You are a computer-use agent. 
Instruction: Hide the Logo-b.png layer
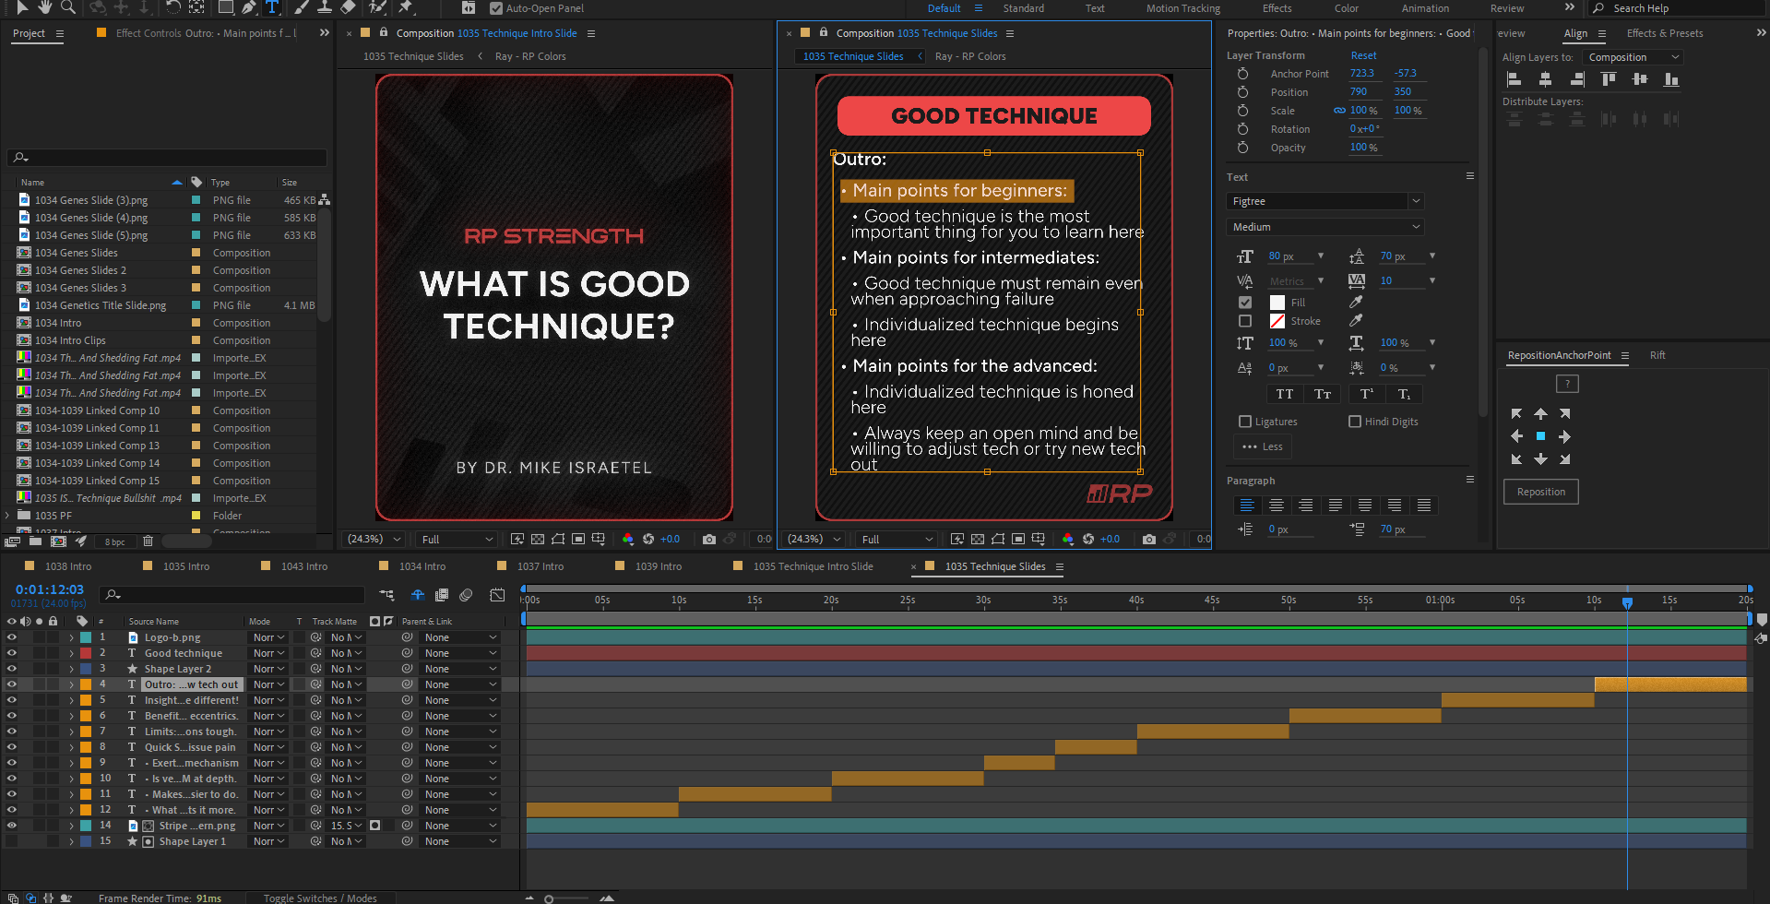coord(12,637)
